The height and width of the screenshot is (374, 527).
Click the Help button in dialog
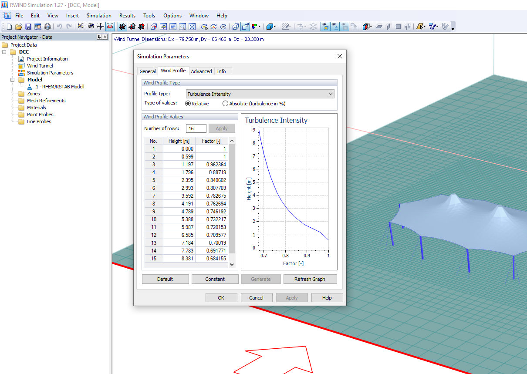[327, 298]
